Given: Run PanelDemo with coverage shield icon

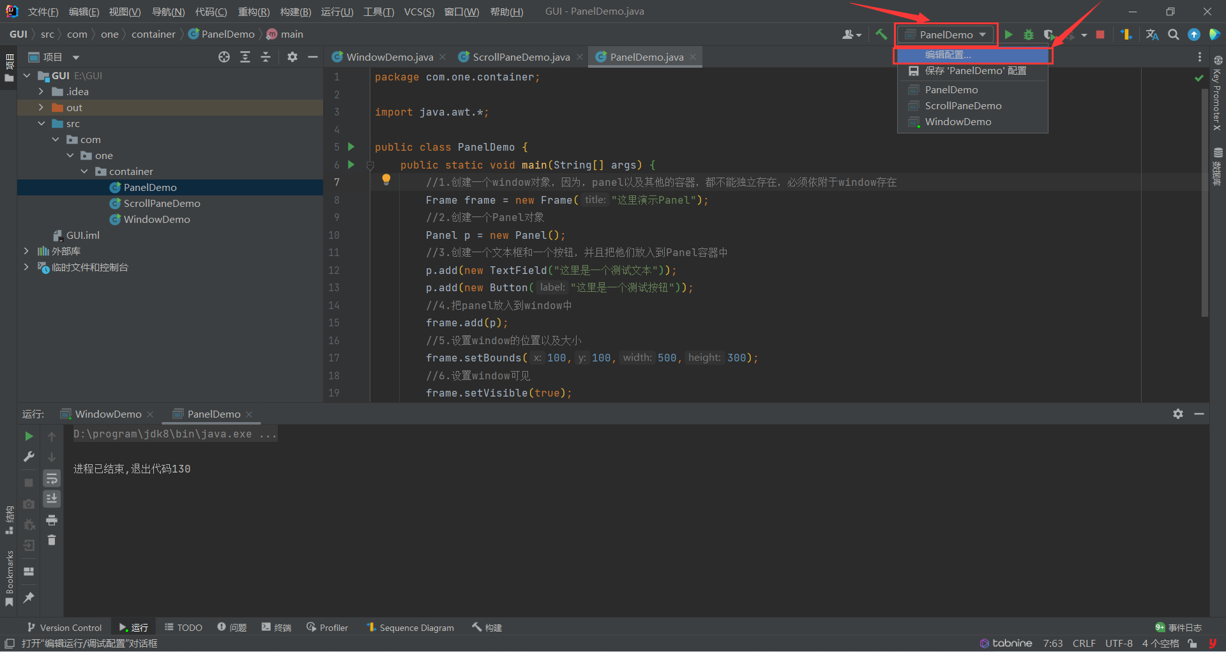Looking at the screenshot, I should tap(1049, 34).
